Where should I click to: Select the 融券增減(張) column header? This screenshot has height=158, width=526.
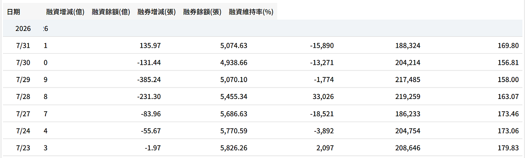(x=156, y=12)
